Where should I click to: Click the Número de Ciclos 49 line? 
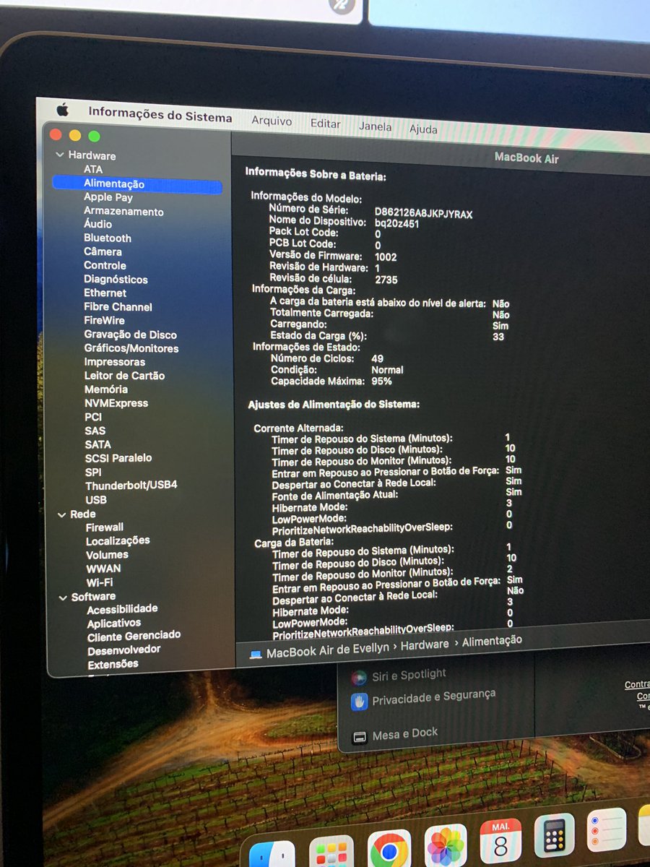pos(327,358)
